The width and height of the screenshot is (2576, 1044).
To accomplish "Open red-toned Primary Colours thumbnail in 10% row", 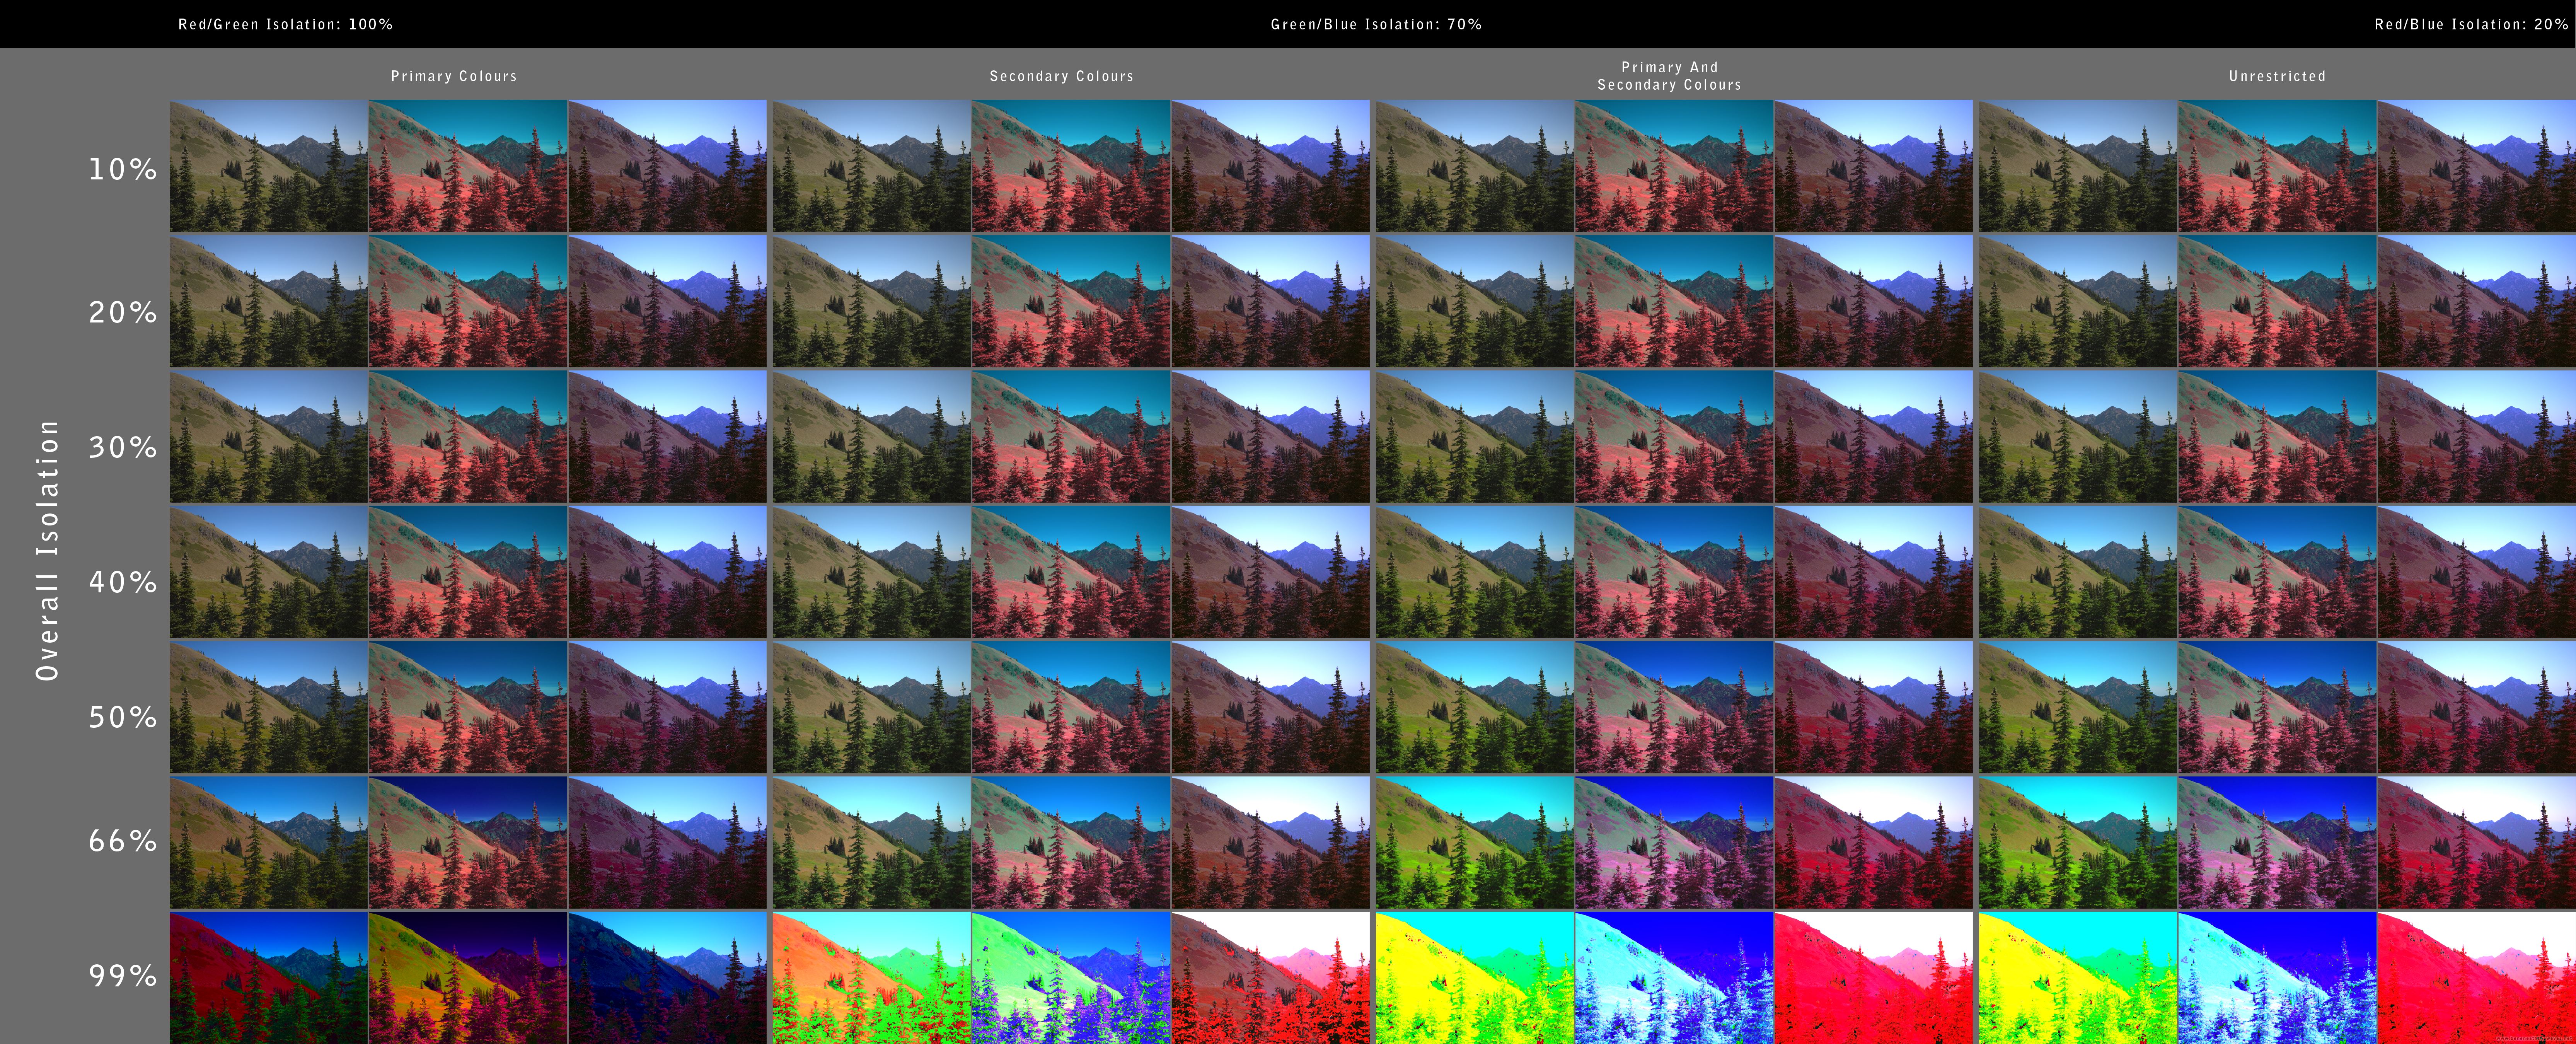I will click(468, 166).
